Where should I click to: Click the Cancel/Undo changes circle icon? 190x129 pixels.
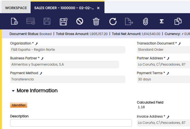pos(80,21)
